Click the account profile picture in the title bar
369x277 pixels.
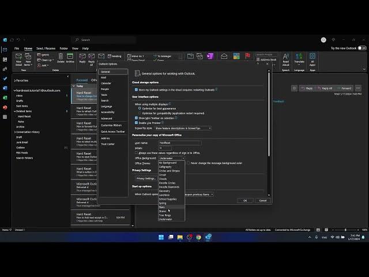pyautogui.click(x=323, y=40)
